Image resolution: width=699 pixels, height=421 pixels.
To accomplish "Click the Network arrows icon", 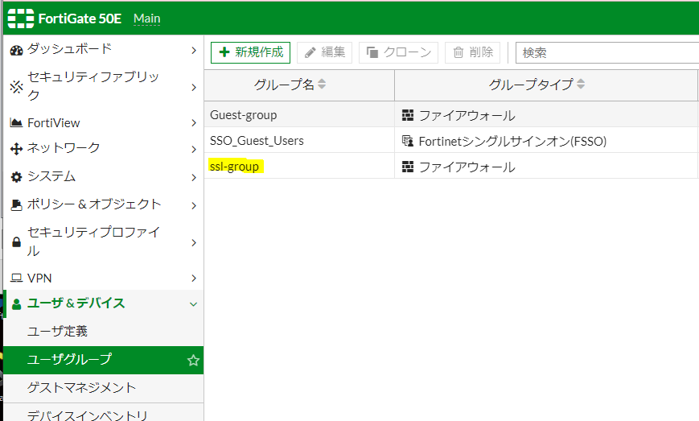I will click(x=17, y=149).
